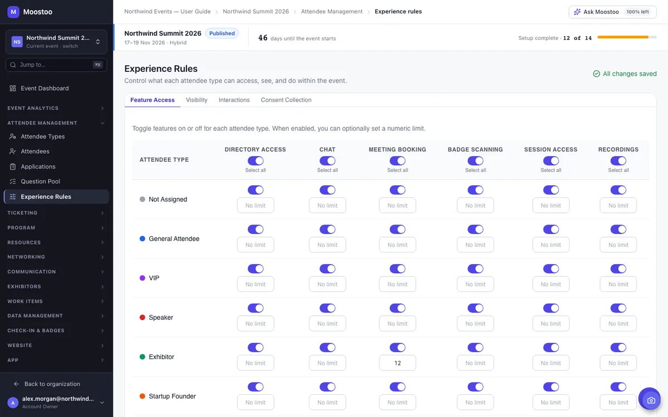The width and height of the screenshot is (668, 417).
Task: Click the Jump to search field
Action: 56,64
